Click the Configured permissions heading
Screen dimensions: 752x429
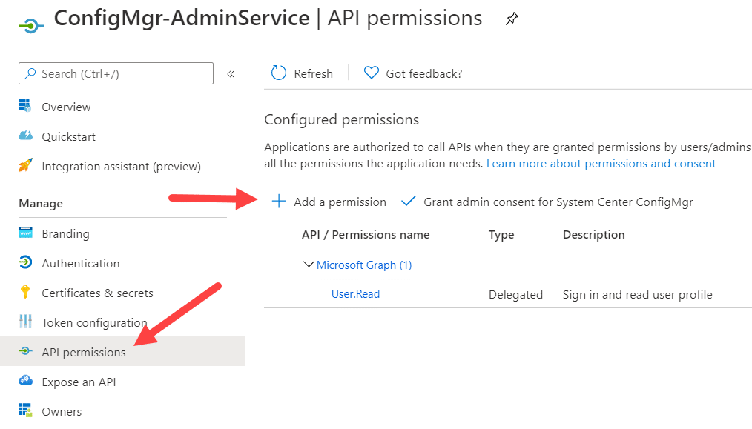click(x=341, y=119)
